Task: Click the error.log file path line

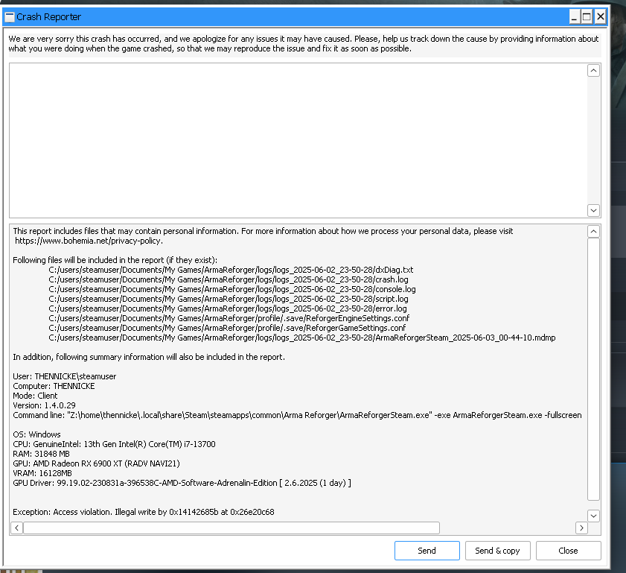Action: coord(228,308)
